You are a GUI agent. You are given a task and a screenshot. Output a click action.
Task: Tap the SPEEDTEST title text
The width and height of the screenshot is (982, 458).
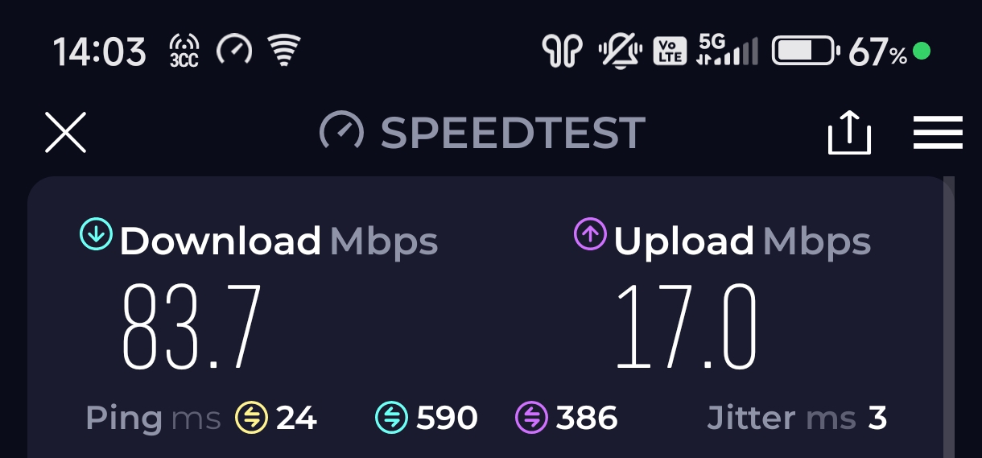[513, 133]
